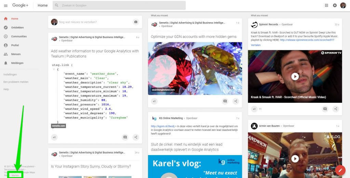Open the account profile avatar in the header
The width and height of the screenshot is (350, 178).
point(343,5)
